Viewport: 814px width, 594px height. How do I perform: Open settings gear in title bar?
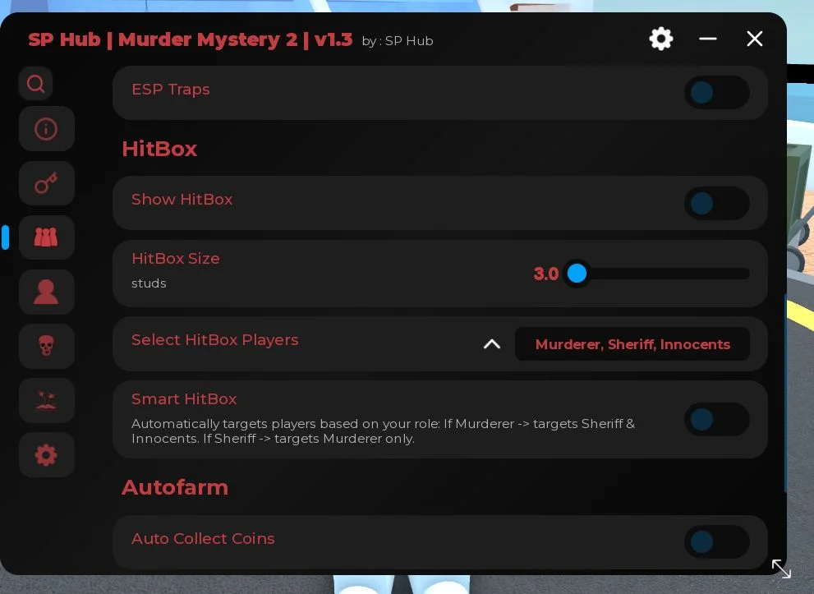pos(661,39)
